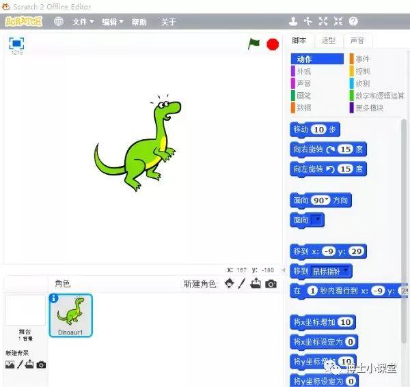Select the 外观 block category
Screen dimensions: 410x387
point(304,71)
